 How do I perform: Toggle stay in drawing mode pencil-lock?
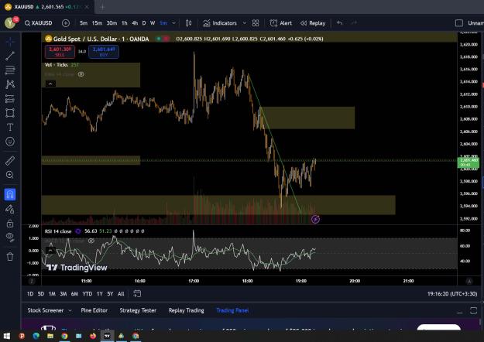10,209
